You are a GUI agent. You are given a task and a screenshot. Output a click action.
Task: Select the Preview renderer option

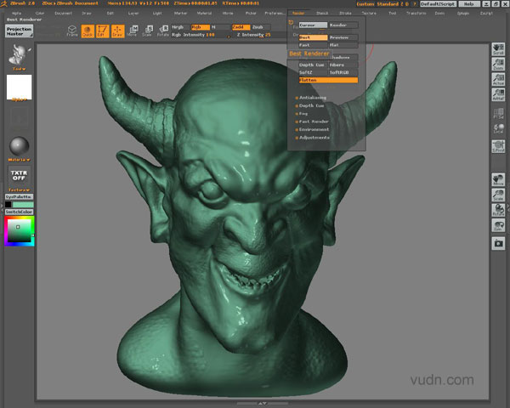coord(343,37)
